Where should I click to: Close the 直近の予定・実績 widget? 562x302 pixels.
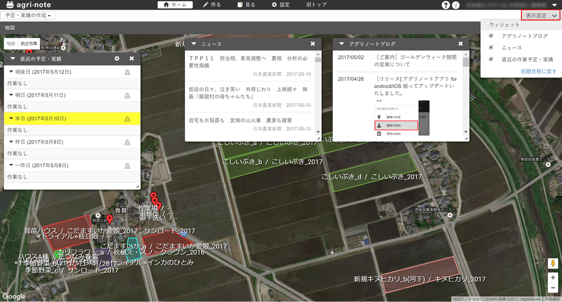pos(132,58)
